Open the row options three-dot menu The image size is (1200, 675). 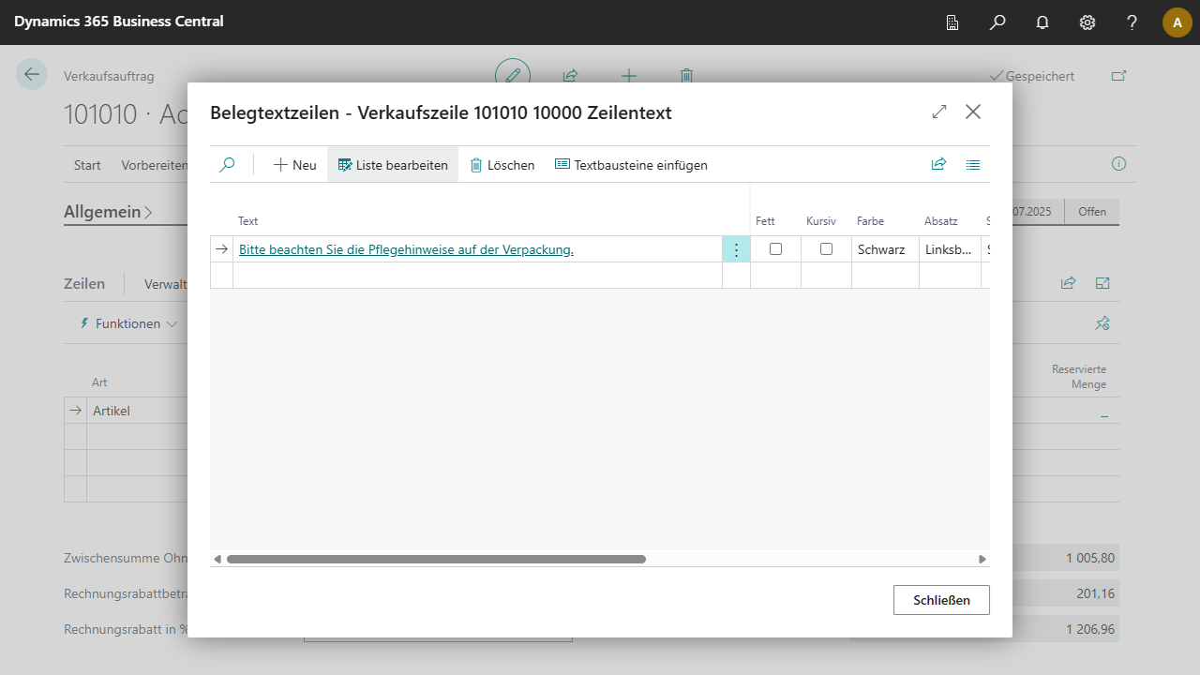pyautogui.click(x=736, y=249)
